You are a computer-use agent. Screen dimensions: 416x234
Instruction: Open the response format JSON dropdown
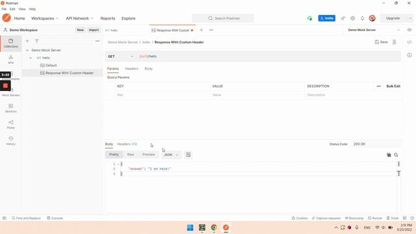171,155
